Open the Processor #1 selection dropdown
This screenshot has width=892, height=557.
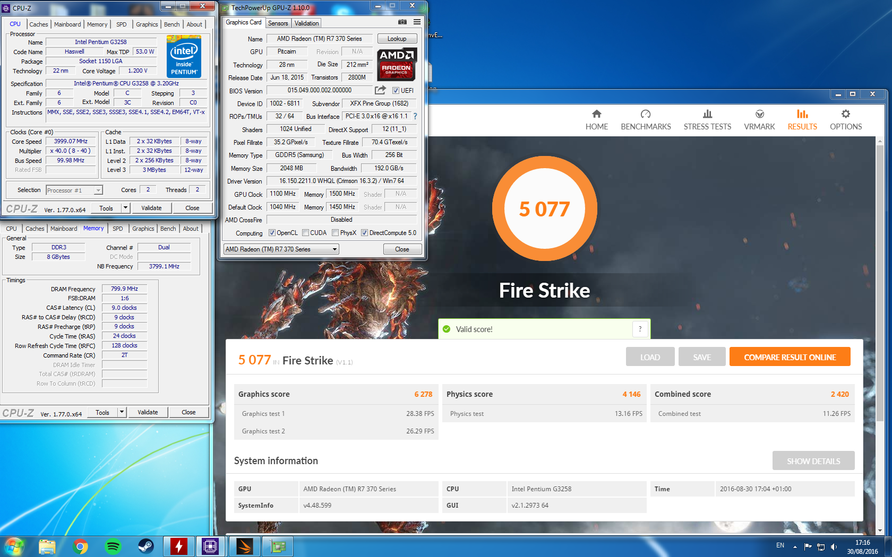74,190
